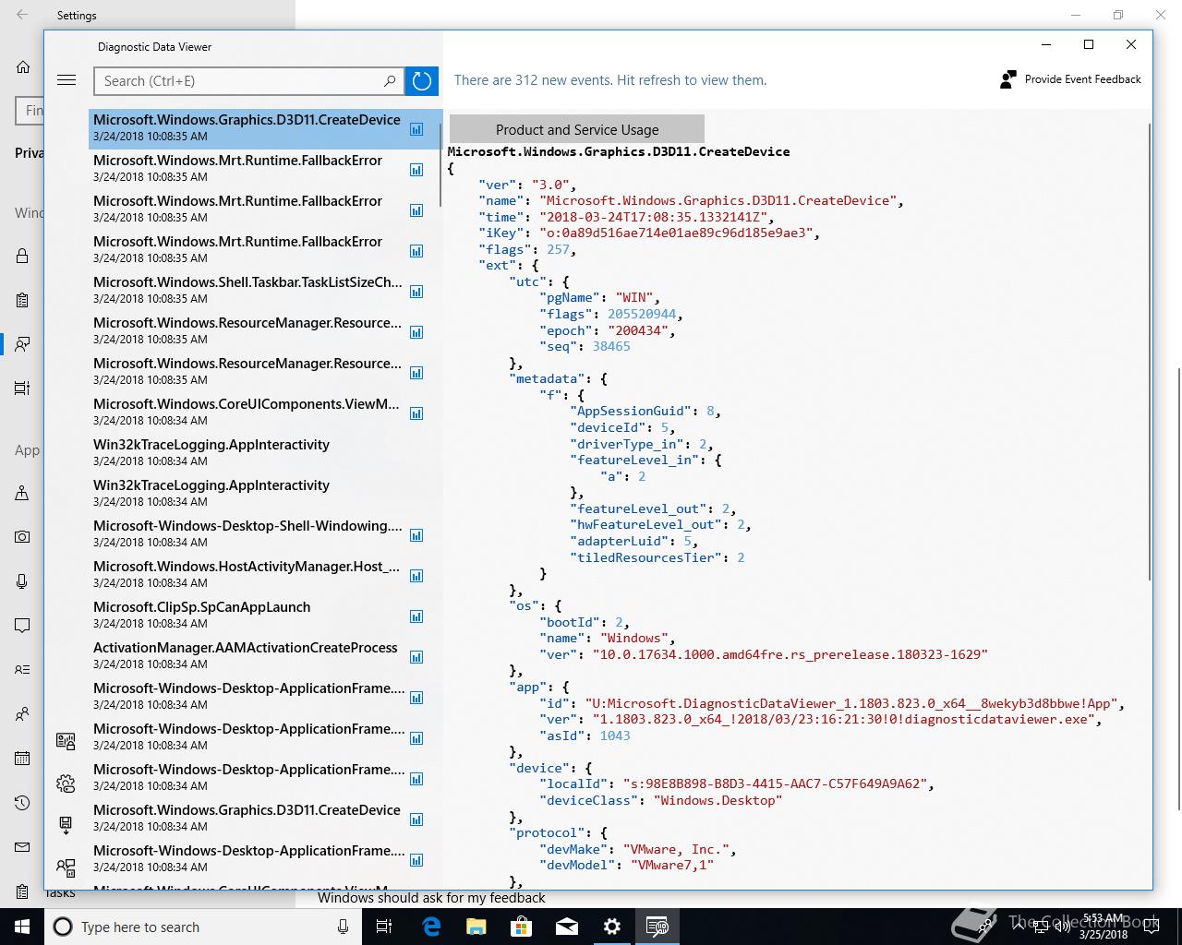
Task: Click the taskbar clock showing 5:53 AM
Action: (x=1104, y=927)
